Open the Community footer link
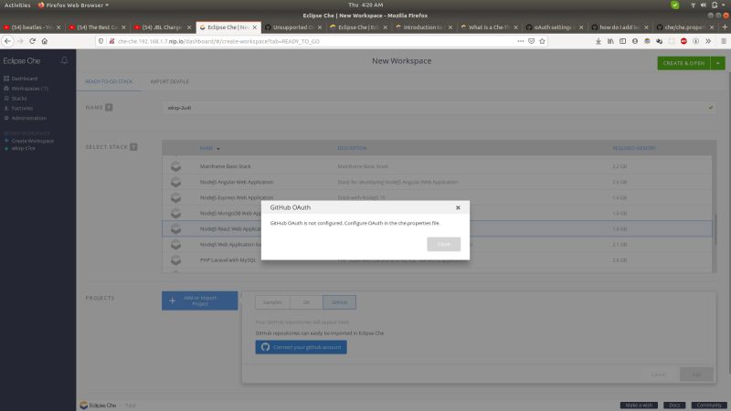This screenshot has width=731, height=411. [x=709, y=406]
